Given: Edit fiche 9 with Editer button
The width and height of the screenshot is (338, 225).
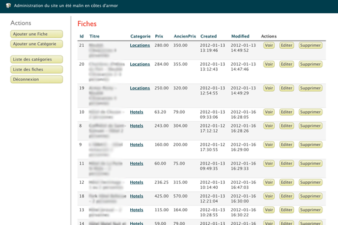Looking at the screenshot, I should pyautogui.click(x=287, y=145).
